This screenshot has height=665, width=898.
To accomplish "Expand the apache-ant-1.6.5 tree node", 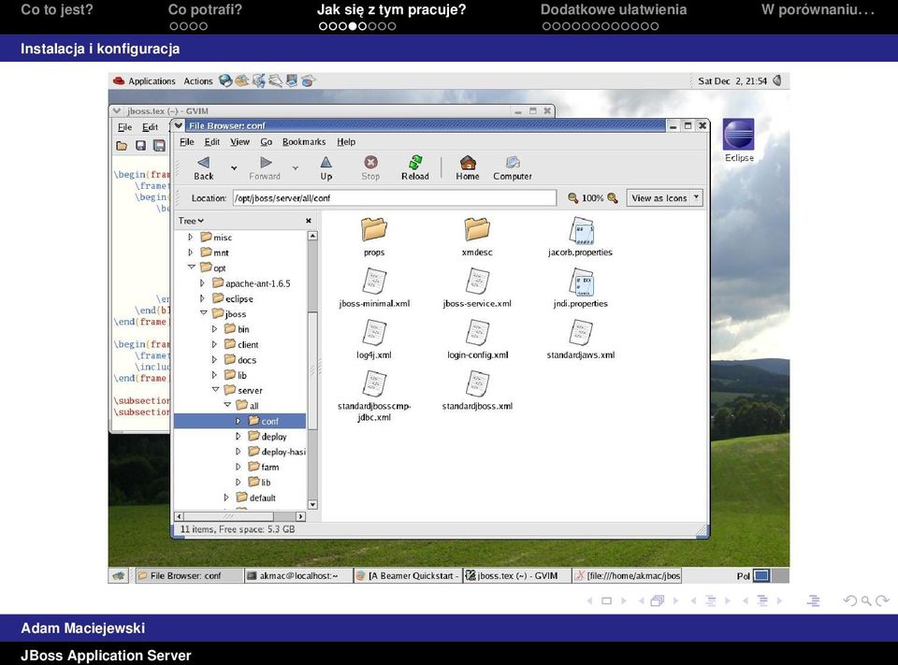I will [x=202, y=283].
